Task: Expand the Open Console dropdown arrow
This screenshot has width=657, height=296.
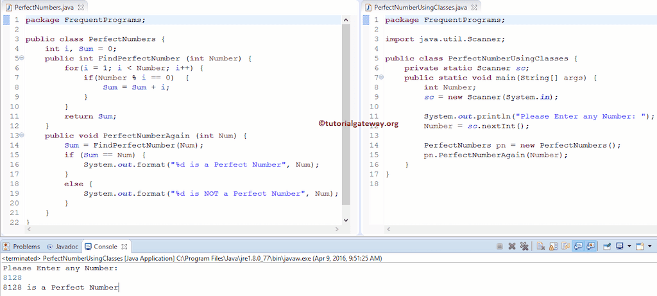Action: (x=649, y=247)
